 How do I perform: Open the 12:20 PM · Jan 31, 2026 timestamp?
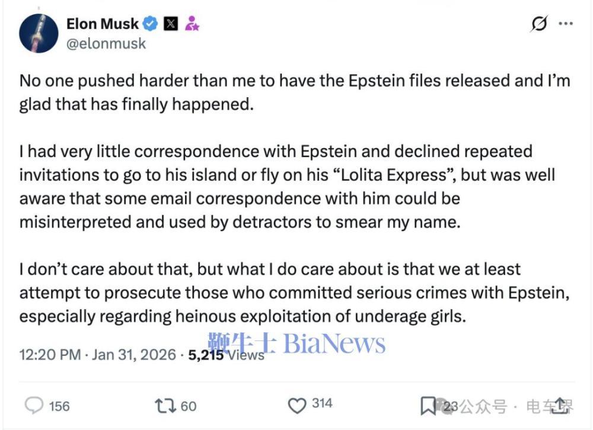[97, 355]
